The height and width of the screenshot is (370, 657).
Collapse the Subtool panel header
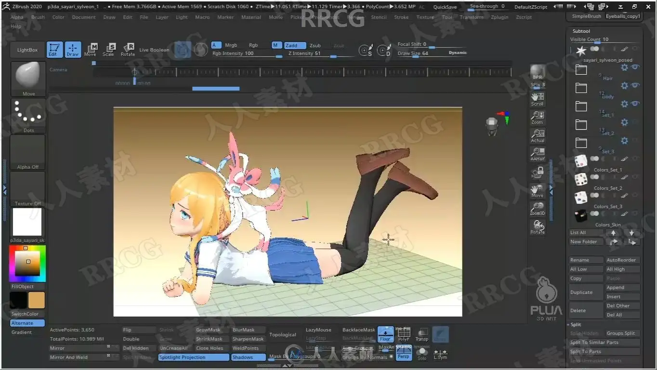[581, 31]
